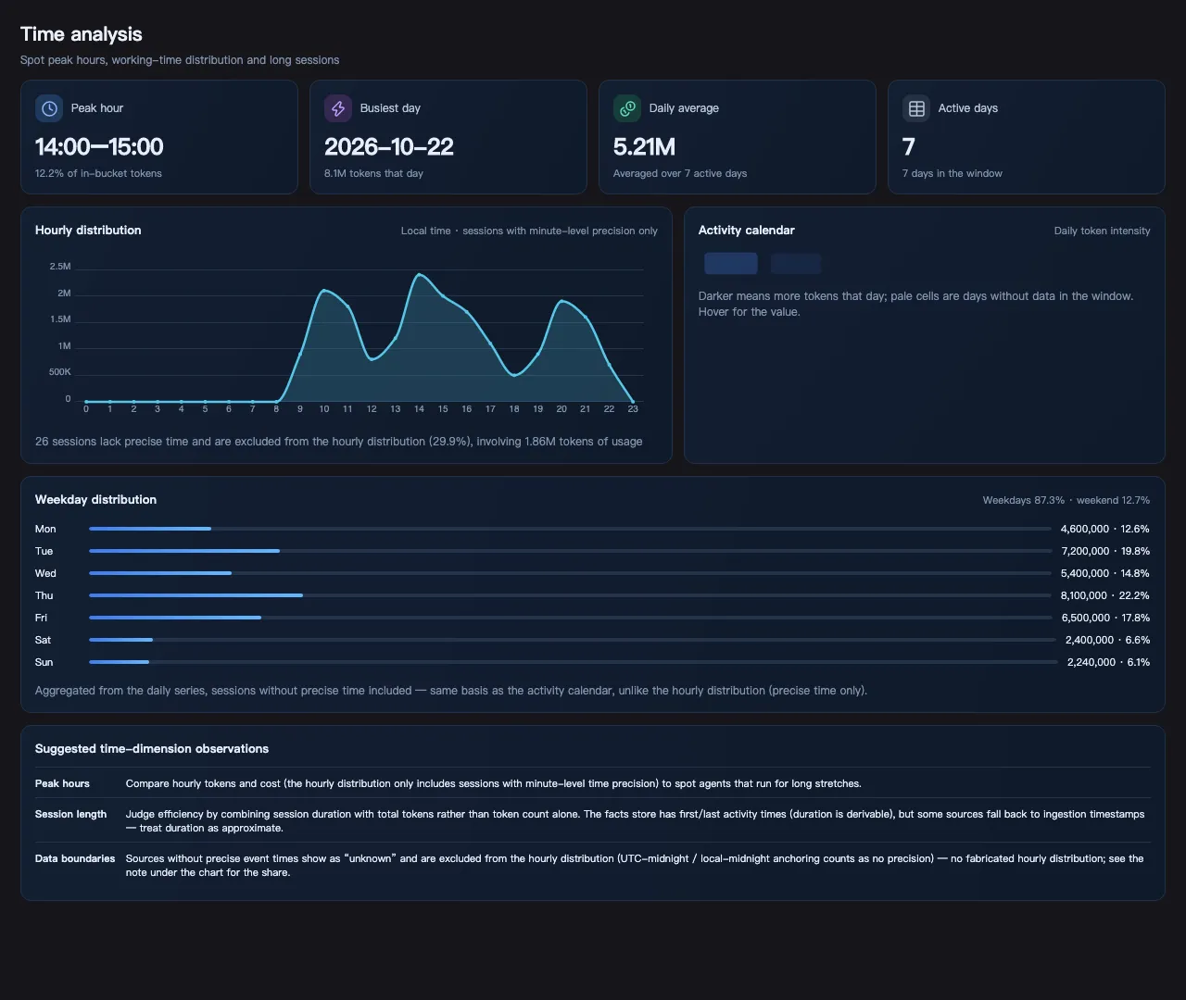Viewport: 1186px width, 1000px height.
Task: Click the coins icon on Daily average card
Action: coord(627,108)
